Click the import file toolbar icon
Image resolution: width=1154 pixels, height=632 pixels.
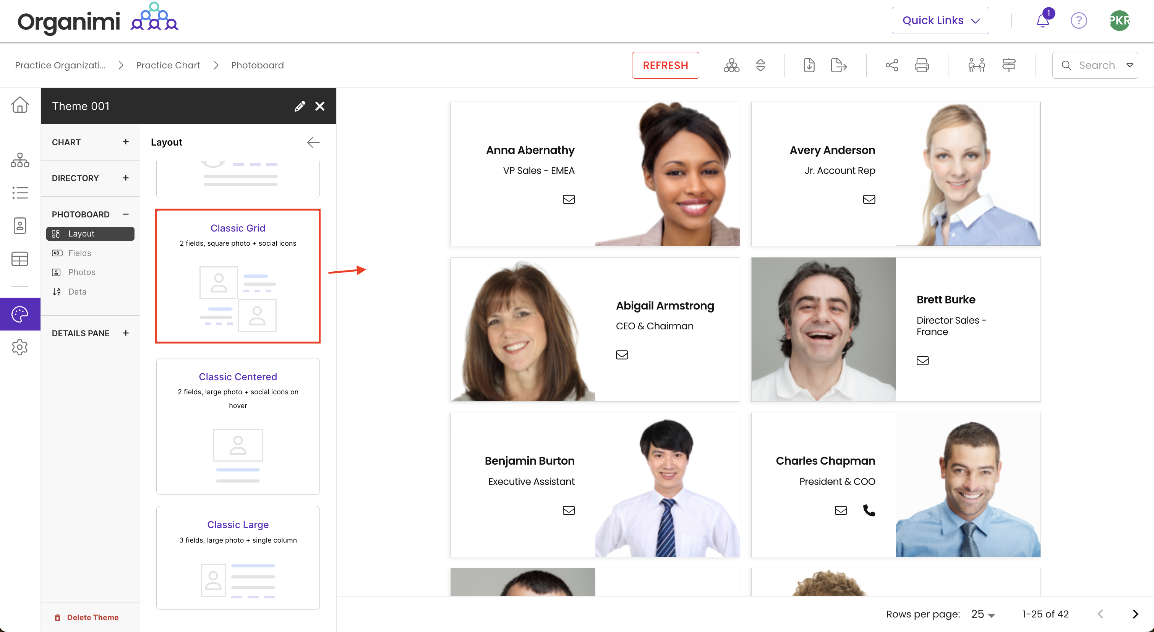click(x=809, y=65)
